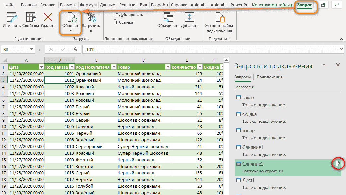This screenshot has height=195, width=346.
Task: Open query Свойства in ribbon
Action: tap(31, 18)
